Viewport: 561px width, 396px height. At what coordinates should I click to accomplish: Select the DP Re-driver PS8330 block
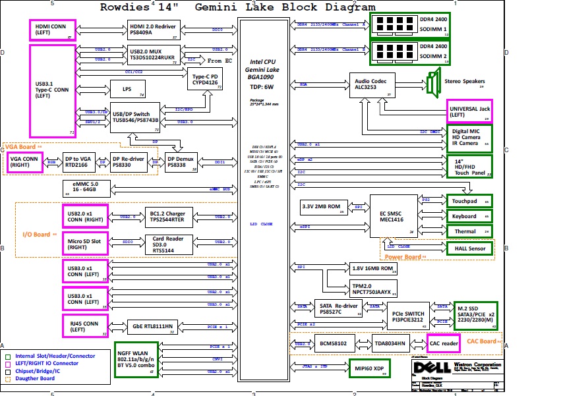(129, 162)
